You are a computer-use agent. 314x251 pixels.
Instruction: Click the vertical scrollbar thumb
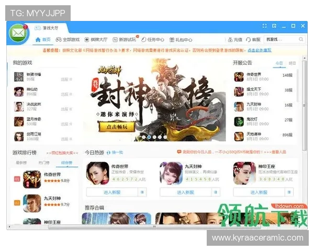point(305,106)
